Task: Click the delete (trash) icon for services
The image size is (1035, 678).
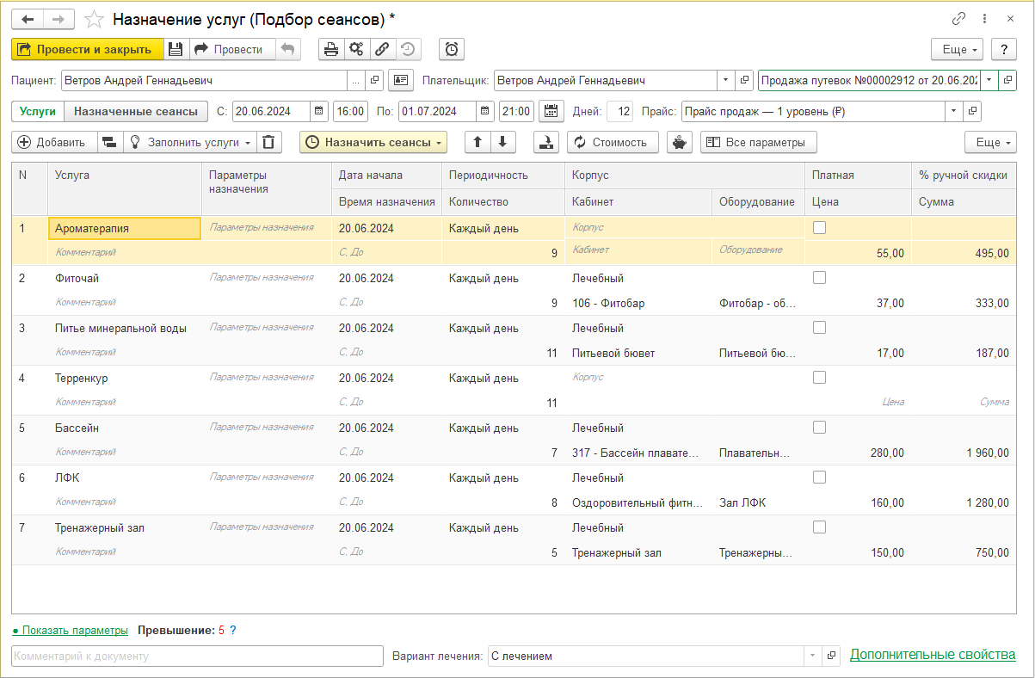Action: 270,143
